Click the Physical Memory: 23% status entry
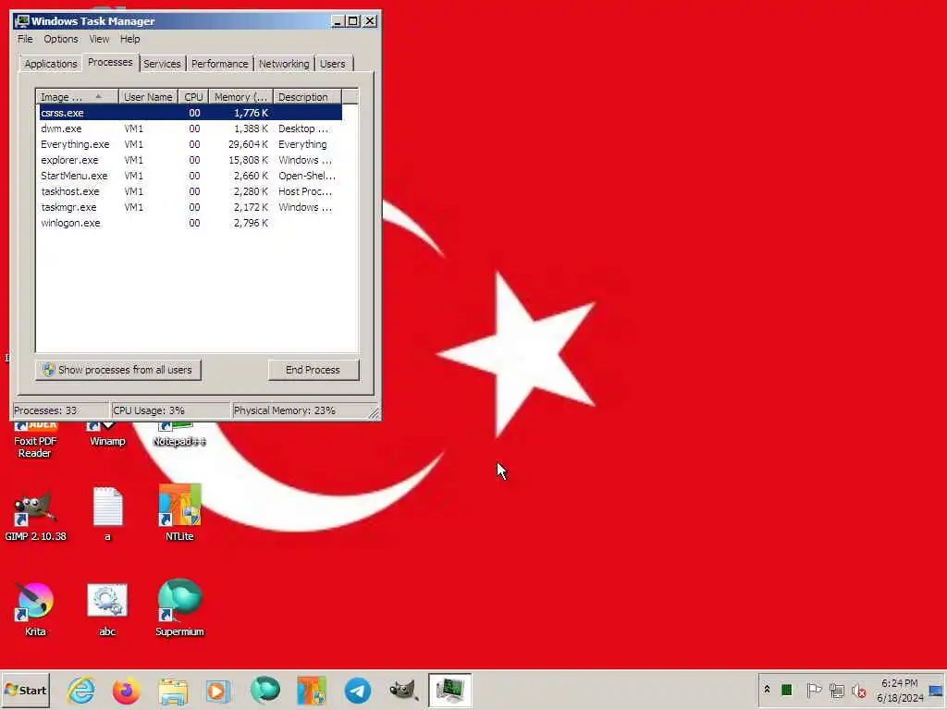 [x=301, y=410]
